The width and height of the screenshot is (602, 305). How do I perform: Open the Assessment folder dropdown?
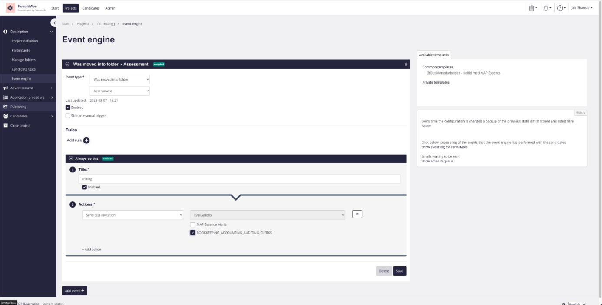click(119, 91)
